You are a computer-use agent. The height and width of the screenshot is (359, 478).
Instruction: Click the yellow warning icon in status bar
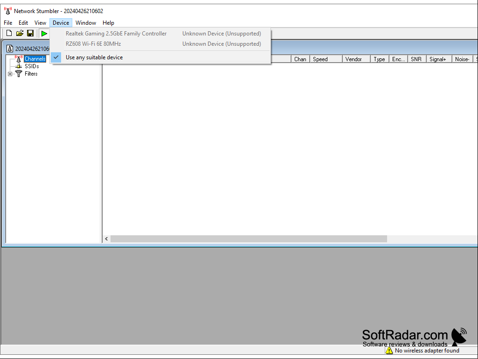pyautogui.click(x=389, y=351)
